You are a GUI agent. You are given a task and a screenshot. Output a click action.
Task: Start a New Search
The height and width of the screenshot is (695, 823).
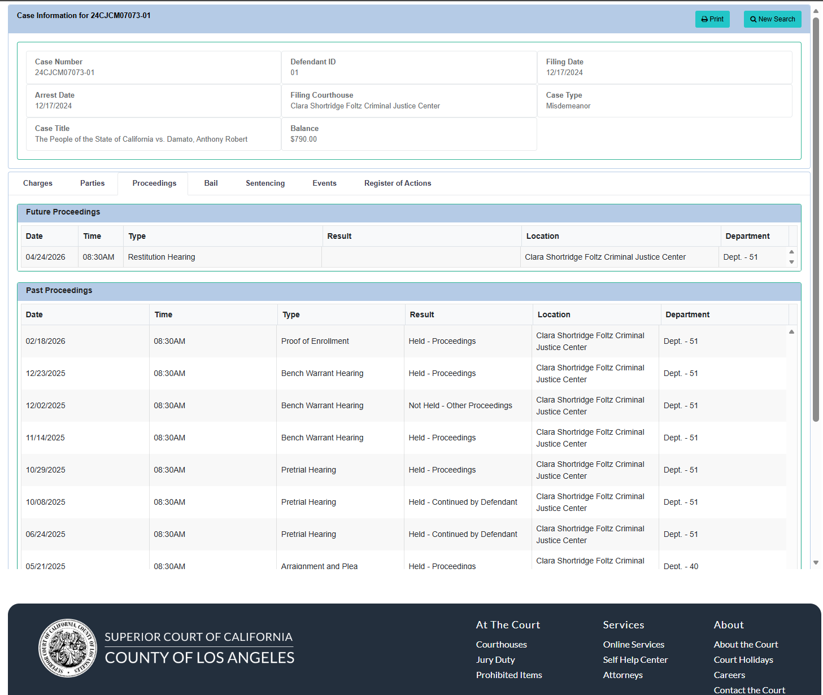(772, 19)
